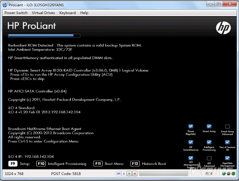Toggle the Agentless Management checkbox

(x=227, y=158)
